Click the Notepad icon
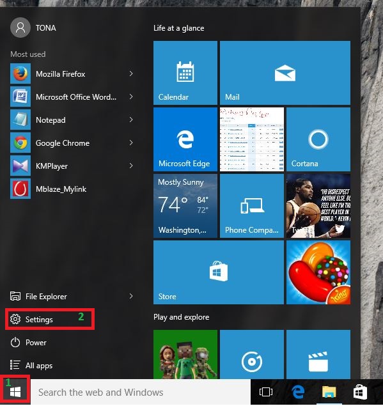383x413 pixels. click(x=20, y=120)
